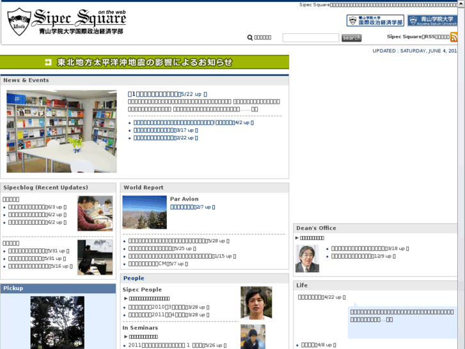This screenshot has width=465, height=349.
Task: Click the Sipec Square shield logo
Action: tap(19, 22)
